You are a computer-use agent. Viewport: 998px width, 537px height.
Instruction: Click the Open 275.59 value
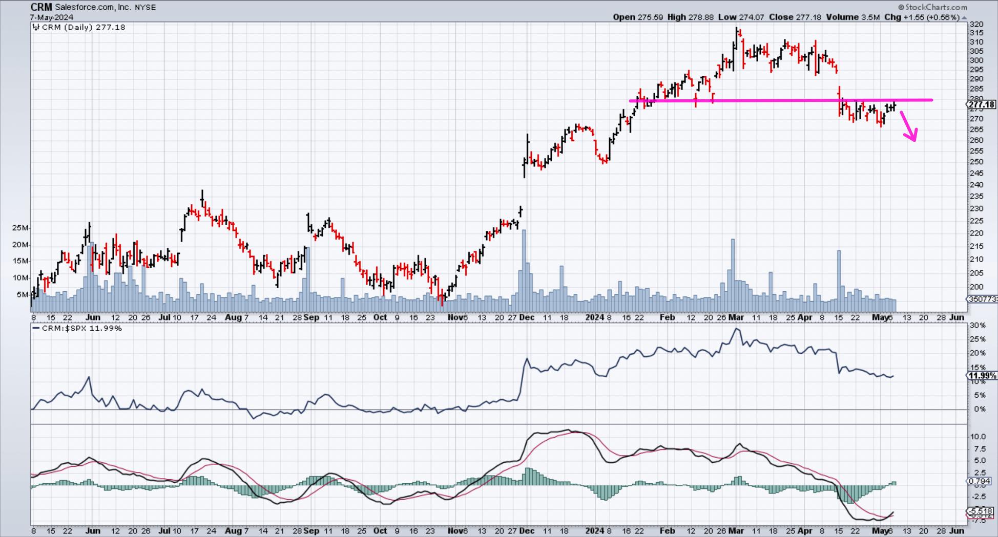[x=638, y=17]
